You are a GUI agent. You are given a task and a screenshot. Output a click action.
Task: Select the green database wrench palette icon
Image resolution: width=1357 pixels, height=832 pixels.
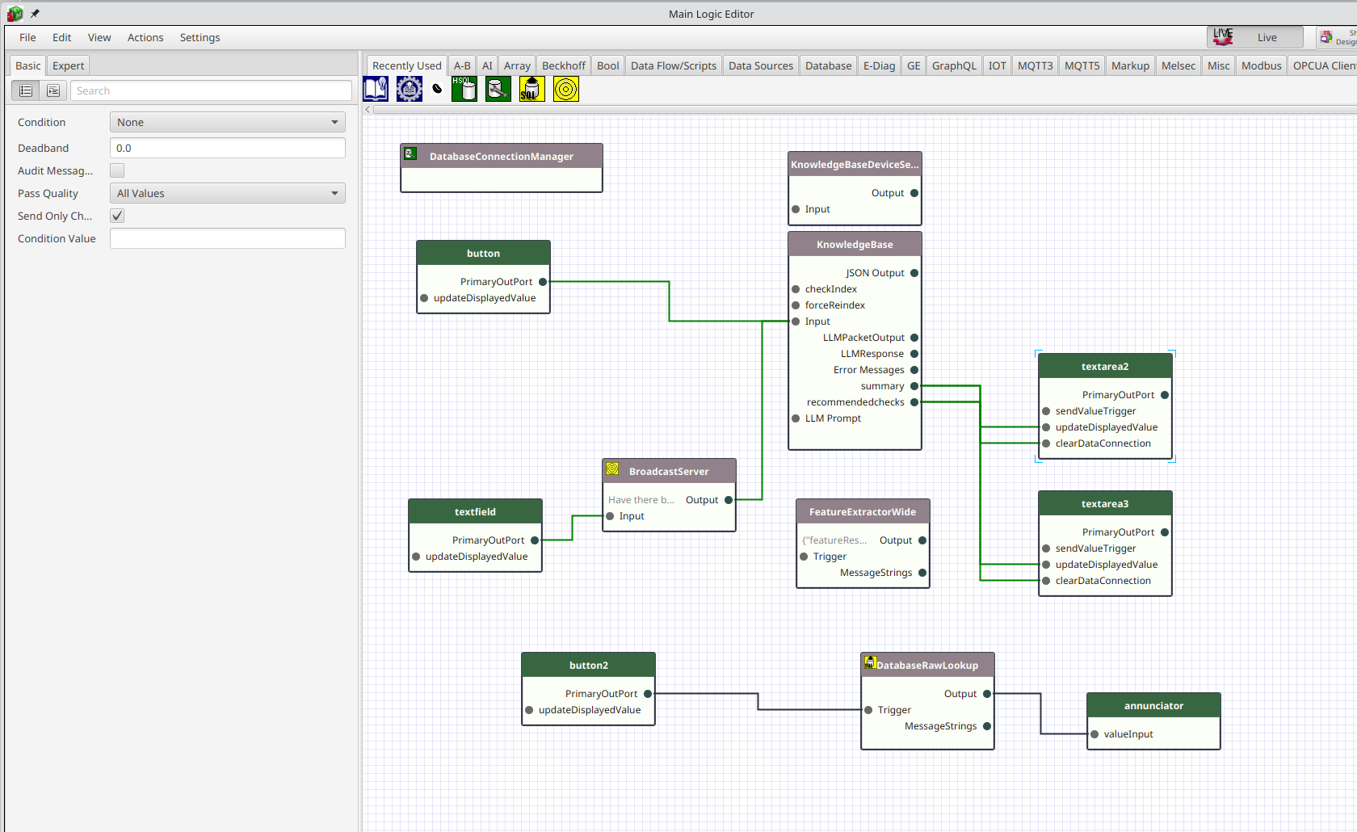498,89
